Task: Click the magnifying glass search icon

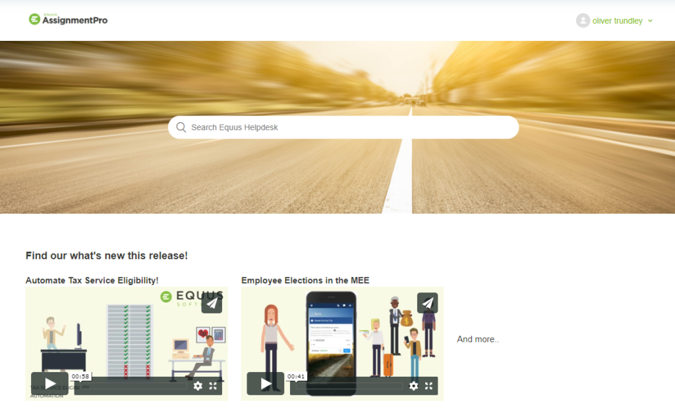Action: (181, 127)
